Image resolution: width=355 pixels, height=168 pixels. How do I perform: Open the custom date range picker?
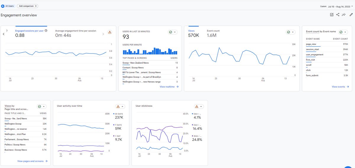pyautogui.click(x=337, y=6)
